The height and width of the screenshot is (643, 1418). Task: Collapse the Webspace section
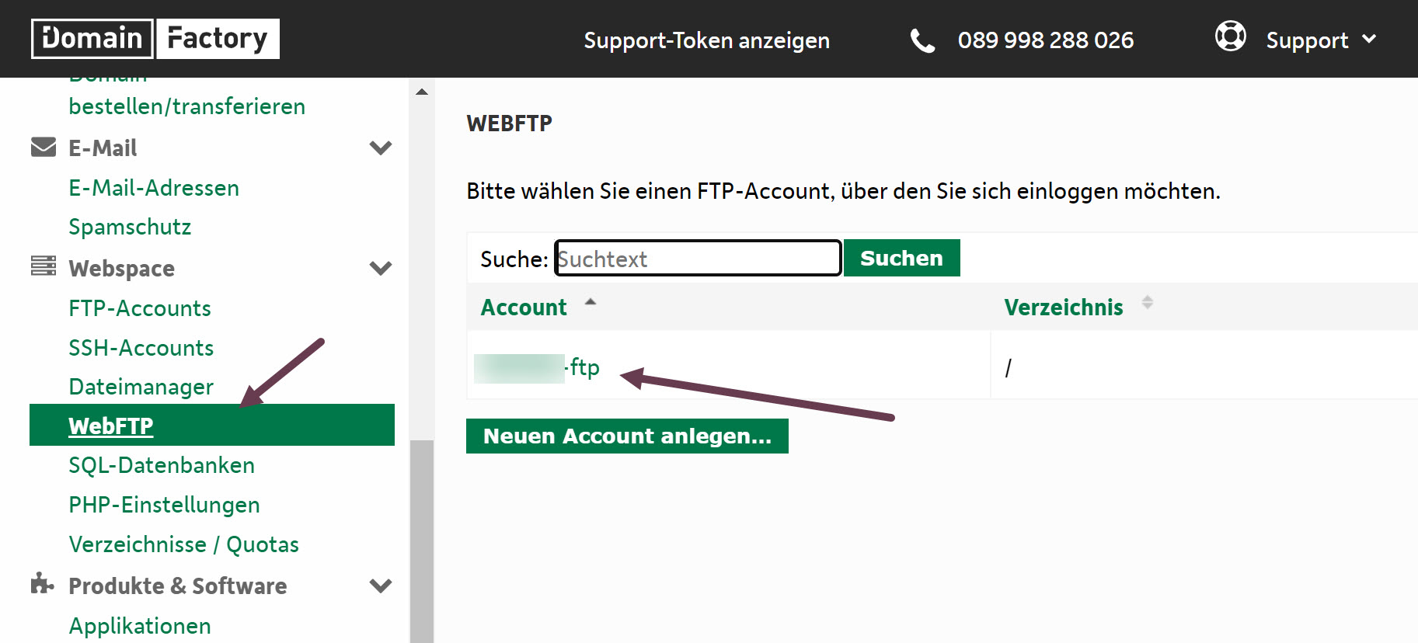[x=381, y=268]
